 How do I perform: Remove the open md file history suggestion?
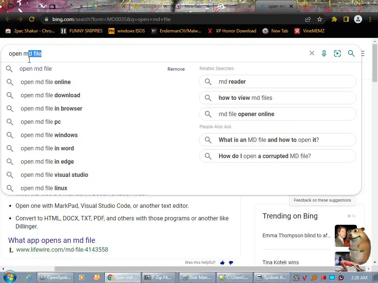pyautogui.click(x=176, y=69)
